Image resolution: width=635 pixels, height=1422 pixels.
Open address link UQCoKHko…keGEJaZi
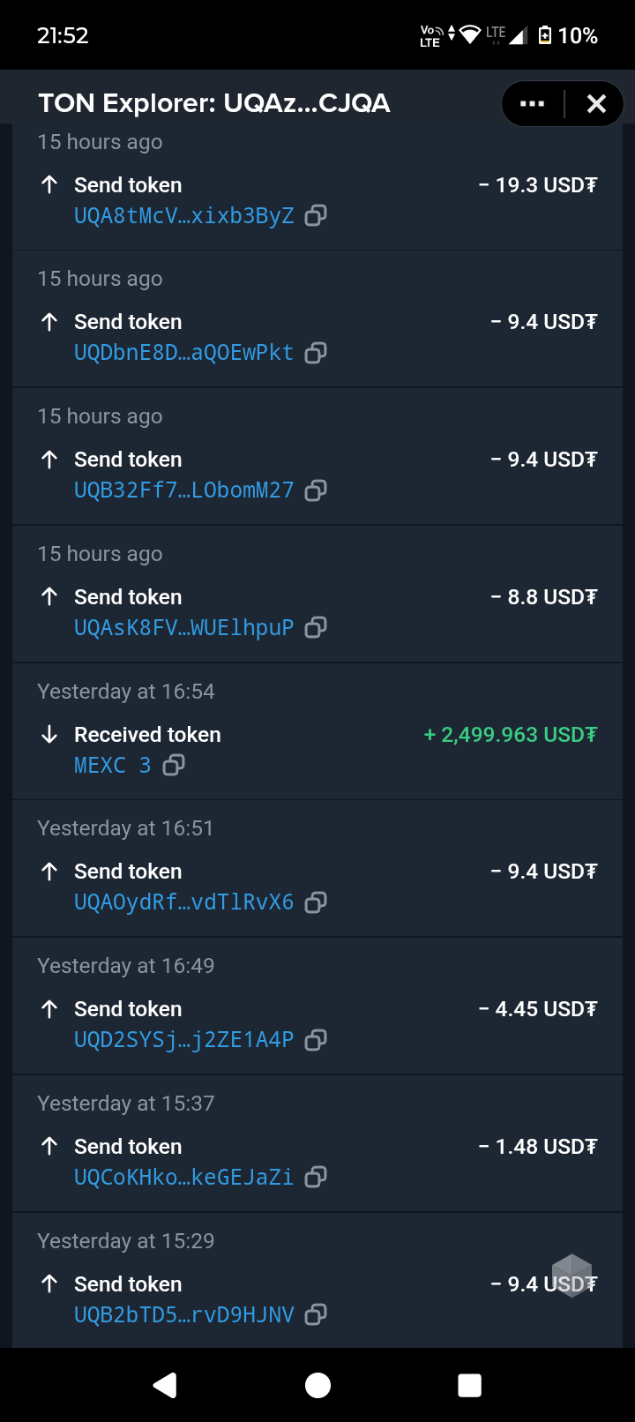183,1178
